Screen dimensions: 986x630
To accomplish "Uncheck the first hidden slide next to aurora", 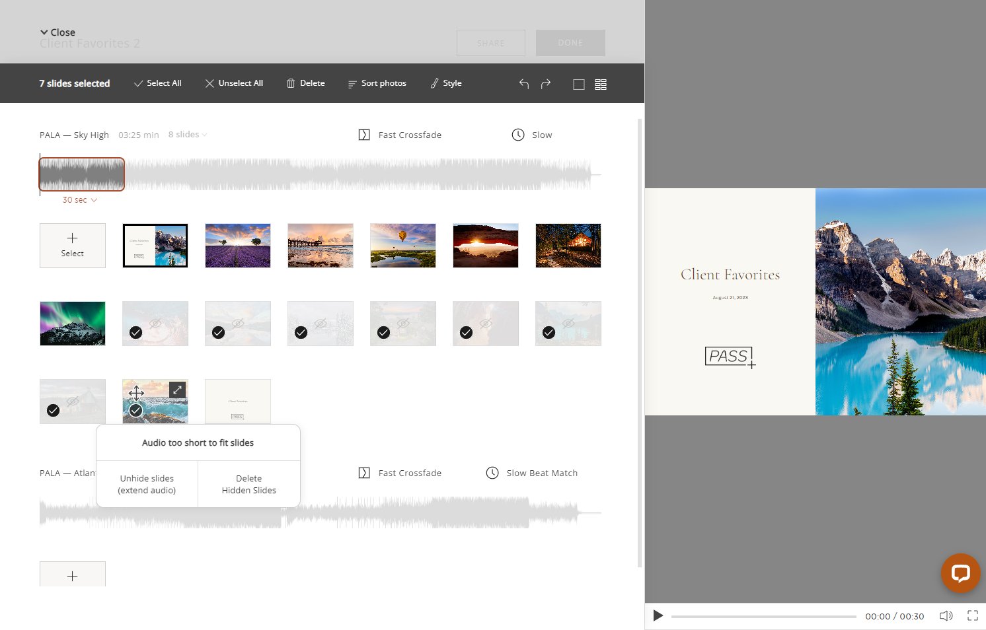I will tap(135, 333).
